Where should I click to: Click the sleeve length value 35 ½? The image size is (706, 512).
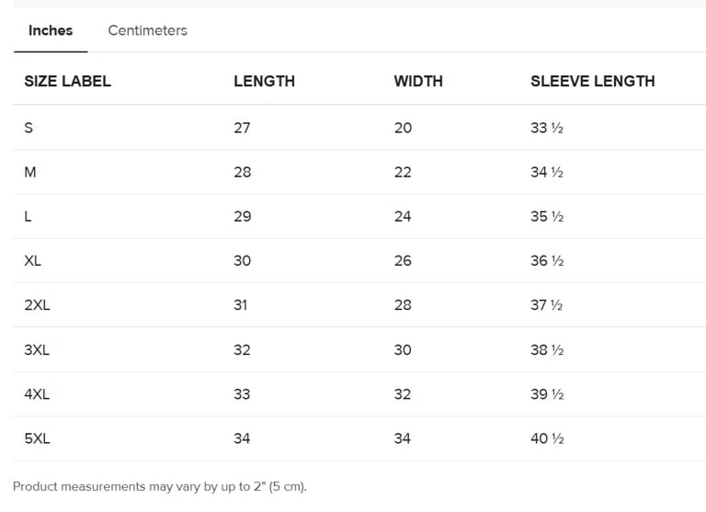547,217
